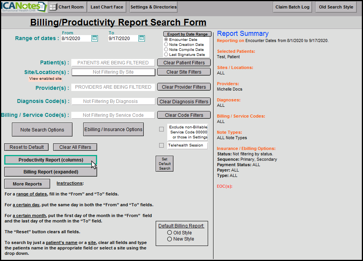Go to Last Chart Face
The image size is (363, 261).
click(107, 7)
